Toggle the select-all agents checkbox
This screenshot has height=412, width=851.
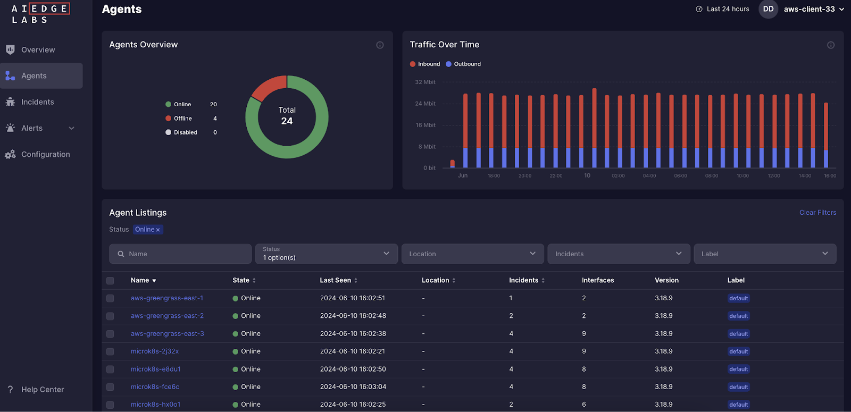(x=110, y=281)
